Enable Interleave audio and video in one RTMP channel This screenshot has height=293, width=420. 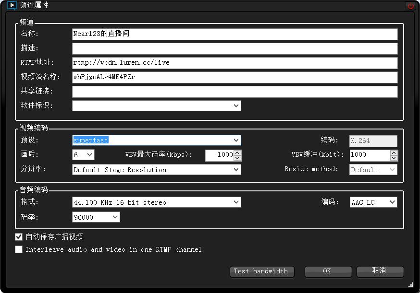(x=19, y=249)
